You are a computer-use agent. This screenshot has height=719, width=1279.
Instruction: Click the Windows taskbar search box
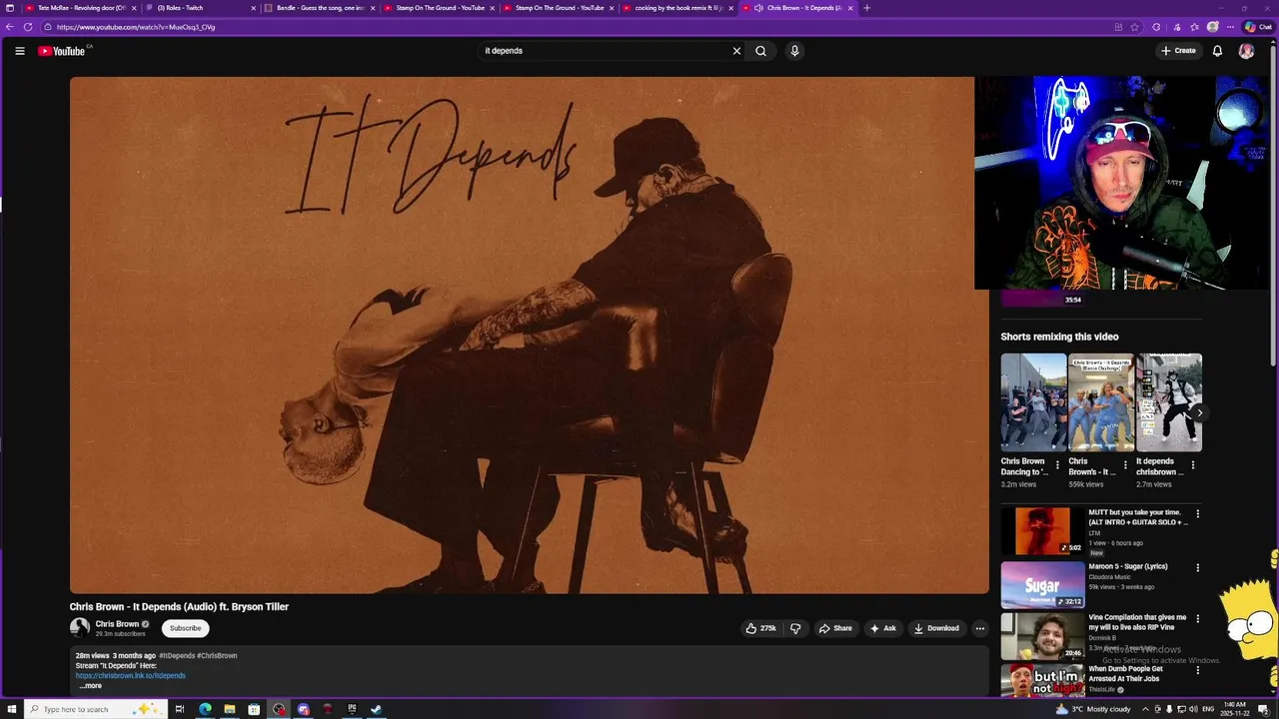[x=94, y=709]
